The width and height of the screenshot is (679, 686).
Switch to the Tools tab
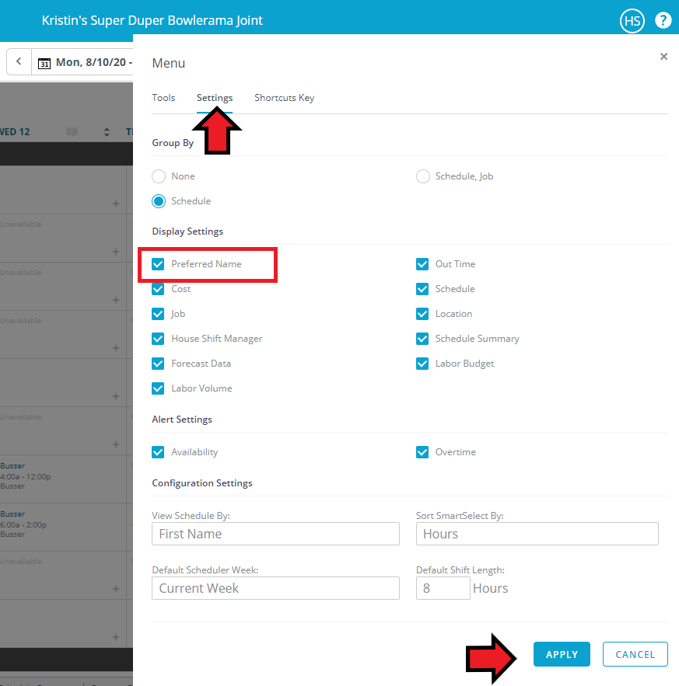[163, 98]
